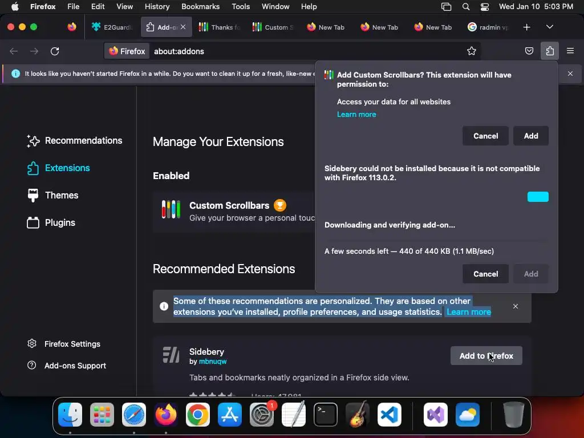Open the View menu

click(124, 6)
